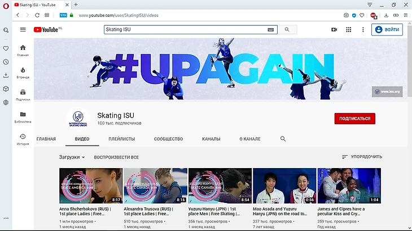
Task: Click the YouTube logo
Action: pos(46,30)
